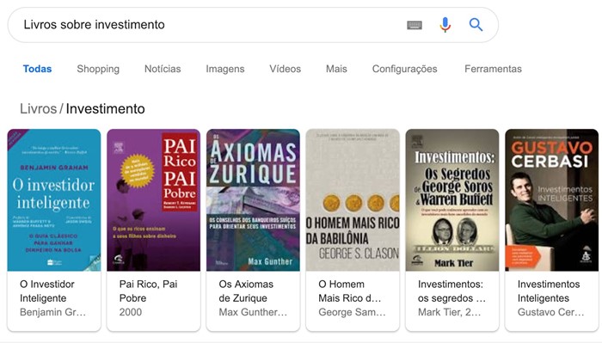Open Configurações options

tap(404, 69)
